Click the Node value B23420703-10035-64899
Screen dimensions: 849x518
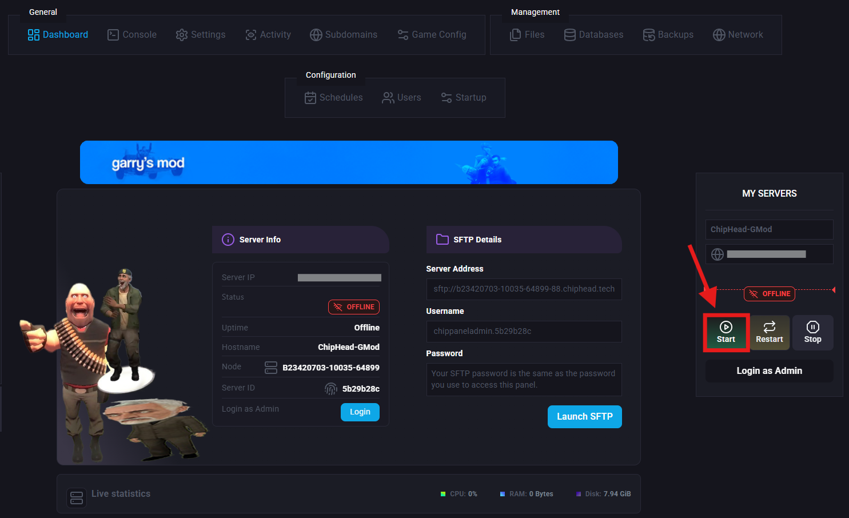(331, 368)
